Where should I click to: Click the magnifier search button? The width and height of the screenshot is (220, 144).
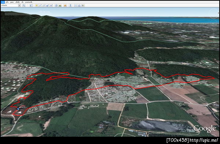pos(24,5)
